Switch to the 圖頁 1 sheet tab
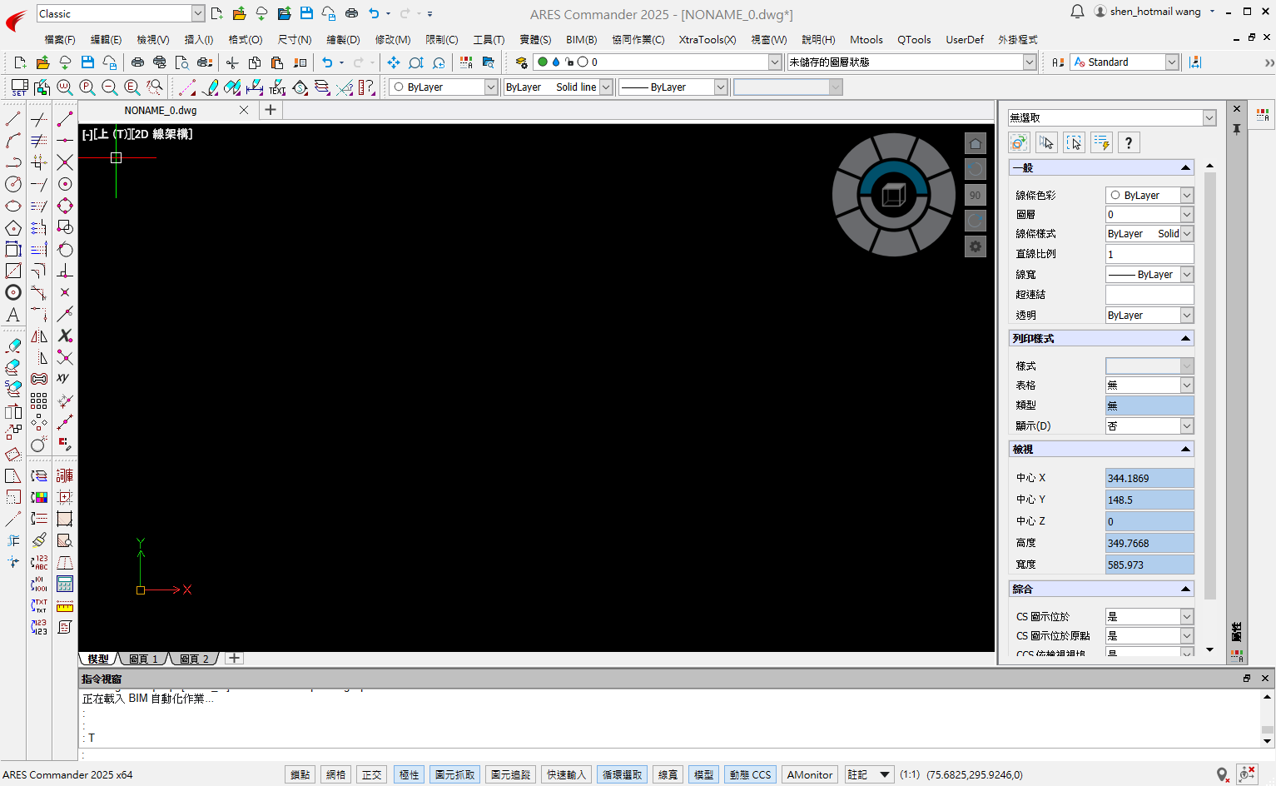The image size is (1276, 786). click(143, 659)
